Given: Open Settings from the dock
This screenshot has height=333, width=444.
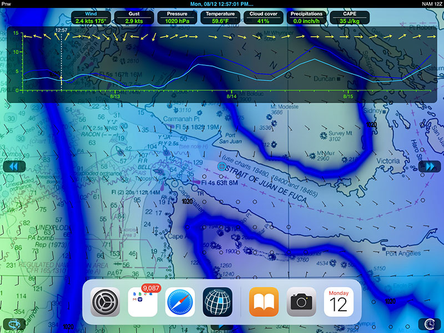Looking at the screenshot, I should tap(105, 302).
